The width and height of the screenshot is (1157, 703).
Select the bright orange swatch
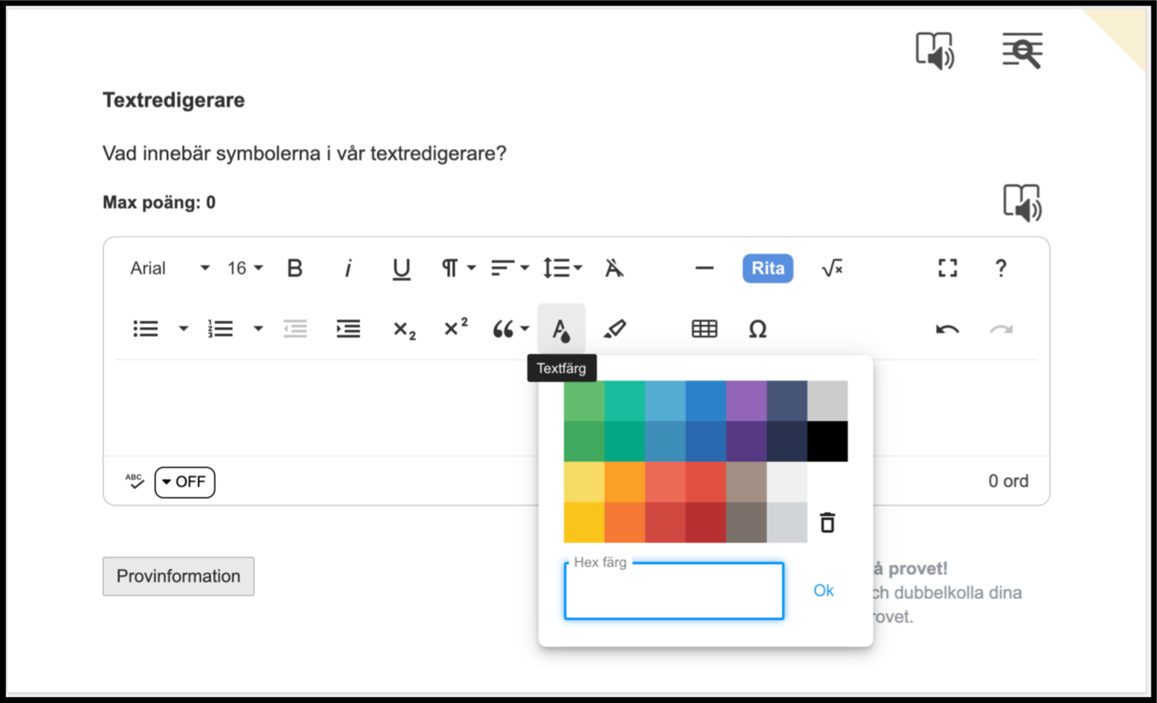tap(625, 482)
